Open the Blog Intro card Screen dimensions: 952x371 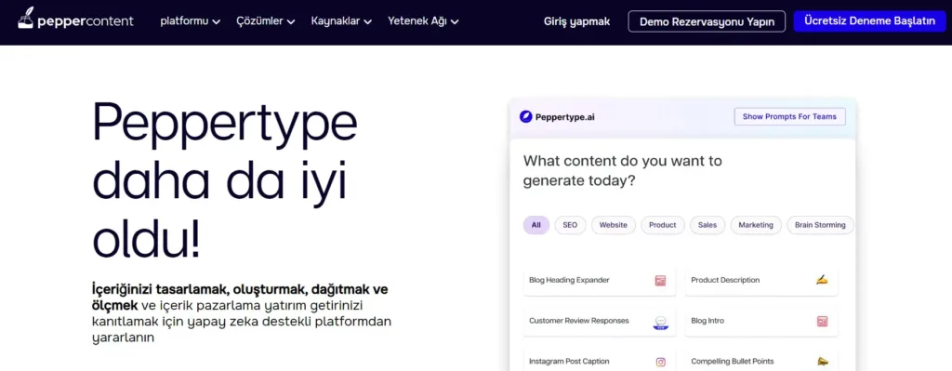pos(761,321)
